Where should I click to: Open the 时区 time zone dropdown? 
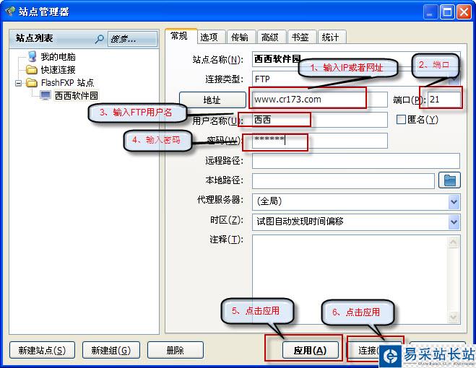tap(454, 222)
